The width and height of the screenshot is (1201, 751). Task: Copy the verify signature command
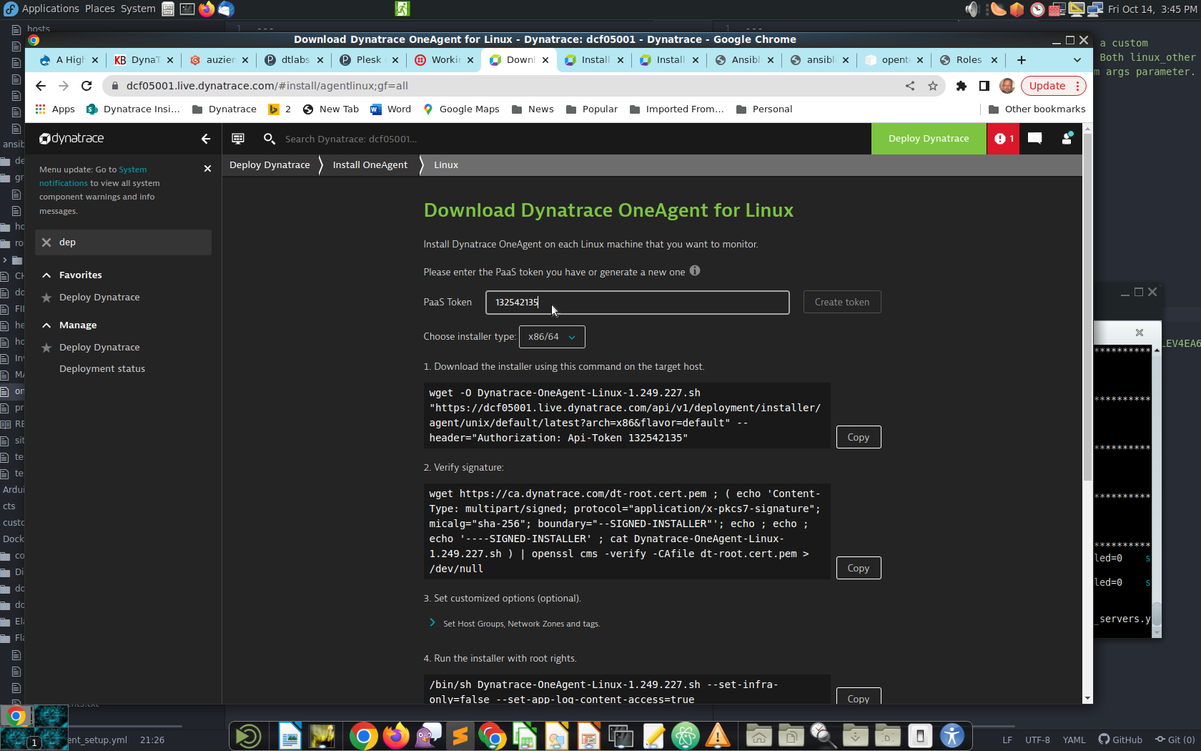click(x=859, y=569)
